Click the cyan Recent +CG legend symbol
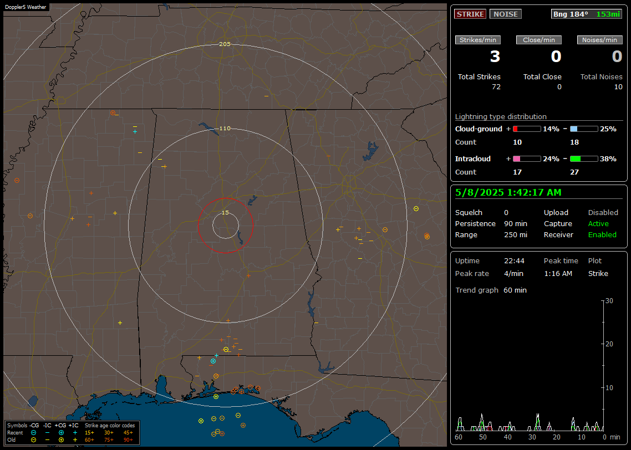631x450 pixels. click(61, 433)
